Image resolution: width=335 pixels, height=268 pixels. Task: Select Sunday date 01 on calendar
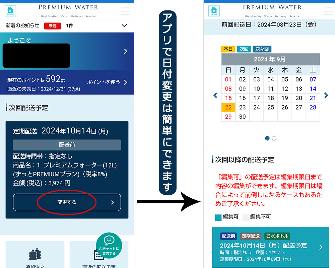228,79
